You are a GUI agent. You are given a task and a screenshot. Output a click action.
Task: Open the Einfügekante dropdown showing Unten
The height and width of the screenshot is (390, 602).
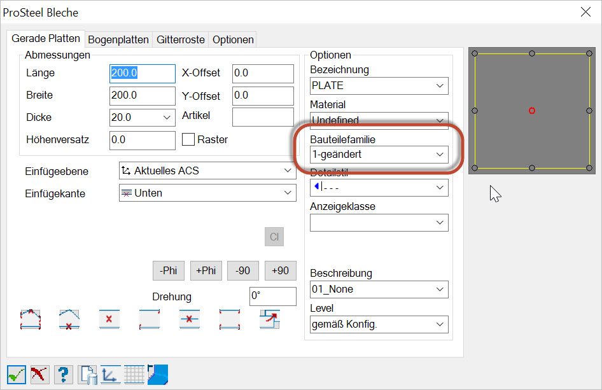click(x=207, y=193)
